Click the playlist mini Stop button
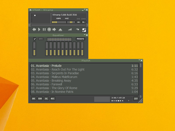The image size is (175, 131). point(118,101)
